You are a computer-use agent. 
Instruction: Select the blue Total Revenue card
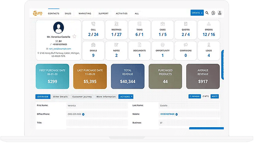[x=128, y=76]
